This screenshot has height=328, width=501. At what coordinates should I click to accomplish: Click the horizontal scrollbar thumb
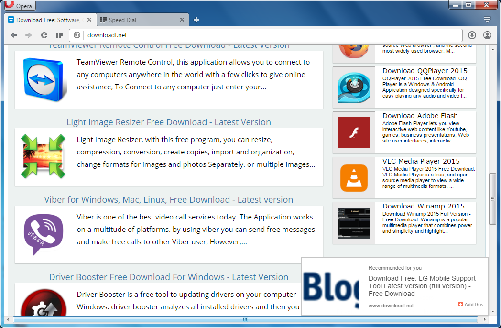245,319
